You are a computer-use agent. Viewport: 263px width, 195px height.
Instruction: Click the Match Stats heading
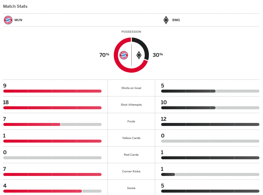click(15, 6)
